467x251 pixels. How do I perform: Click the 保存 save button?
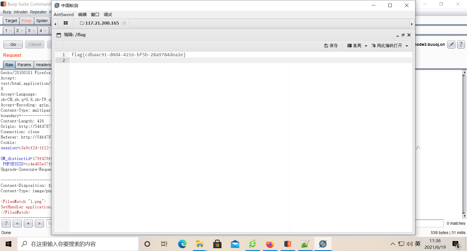331,46
